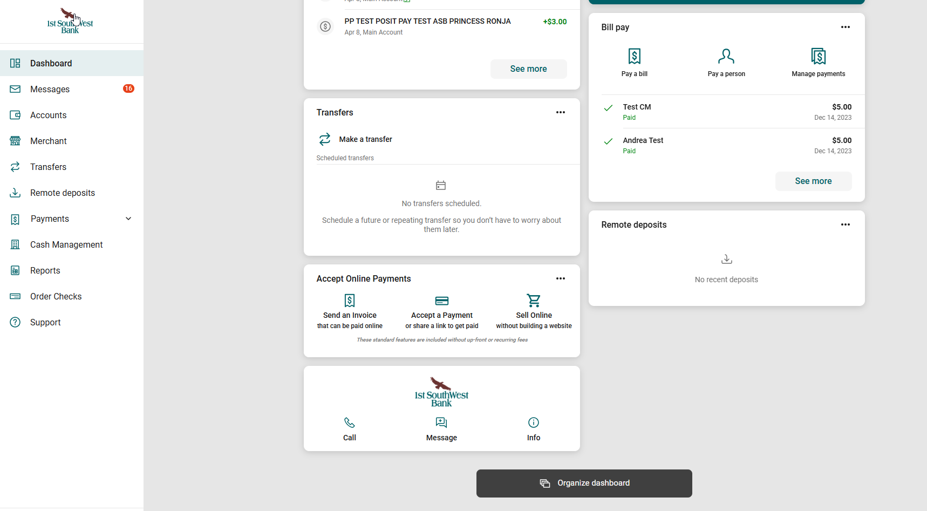Open the Bill pay options menu

tap(846, 26)
